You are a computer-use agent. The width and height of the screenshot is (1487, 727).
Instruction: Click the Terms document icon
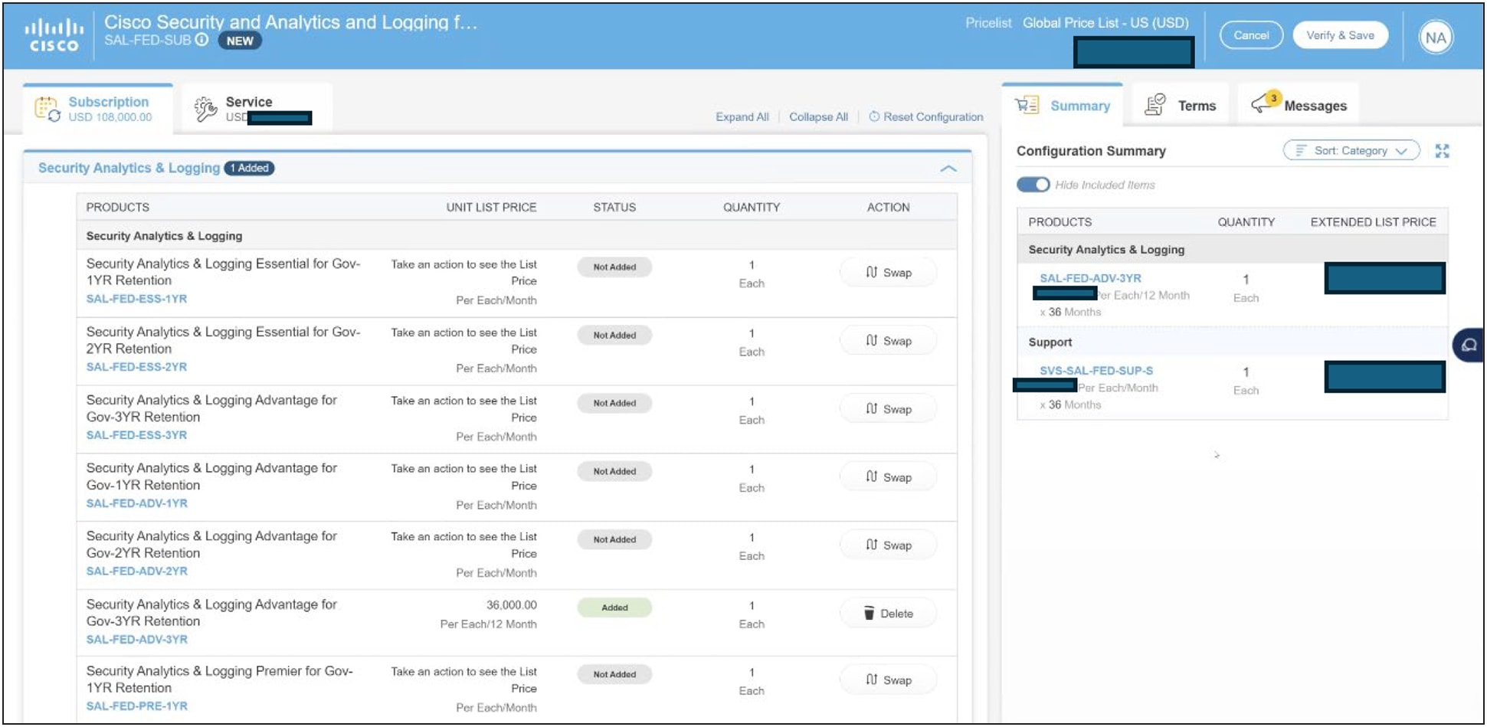click(1155, 104)
